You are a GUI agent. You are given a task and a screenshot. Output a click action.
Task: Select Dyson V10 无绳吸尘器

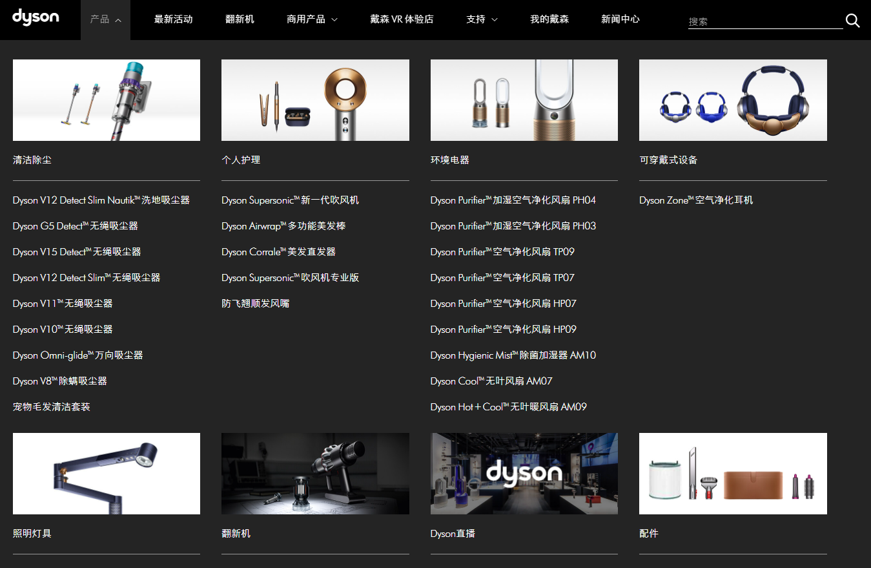pyautogui.click(x=63, y=330)
